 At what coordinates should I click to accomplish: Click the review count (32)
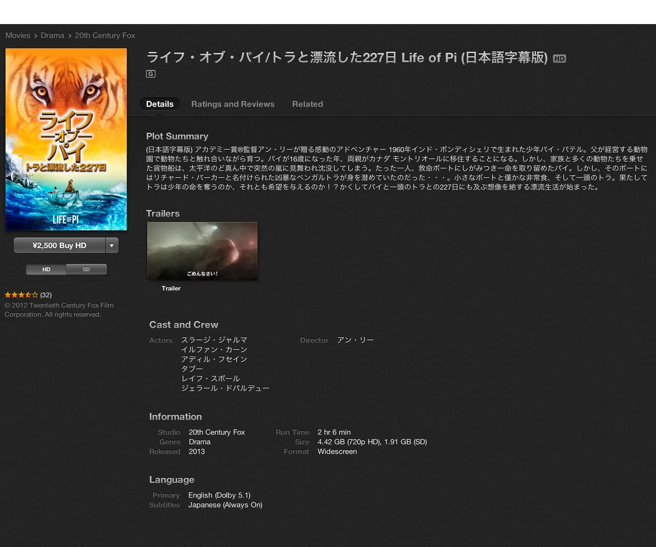tap(46, 295)
